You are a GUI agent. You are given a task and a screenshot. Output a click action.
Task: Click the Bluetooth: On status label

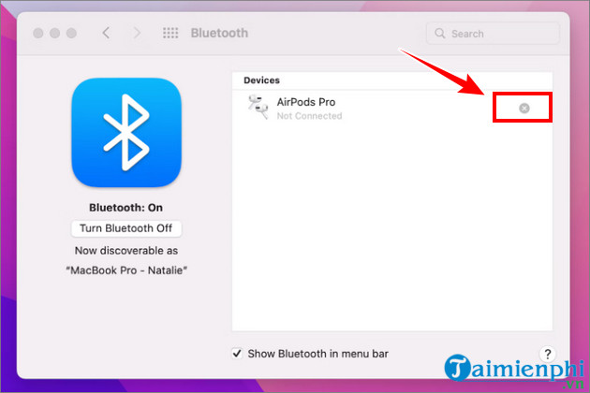(x=126, y=208)
